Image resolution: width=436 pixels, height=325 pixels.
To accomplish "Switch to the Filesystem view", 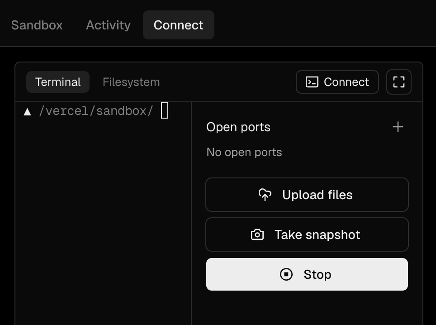I will coord(131,82).
